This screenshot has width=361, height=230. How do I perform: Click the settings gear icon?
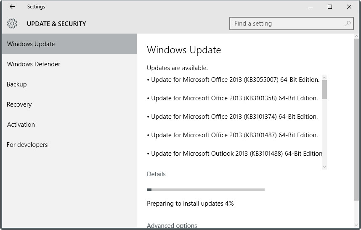point(12,24)
